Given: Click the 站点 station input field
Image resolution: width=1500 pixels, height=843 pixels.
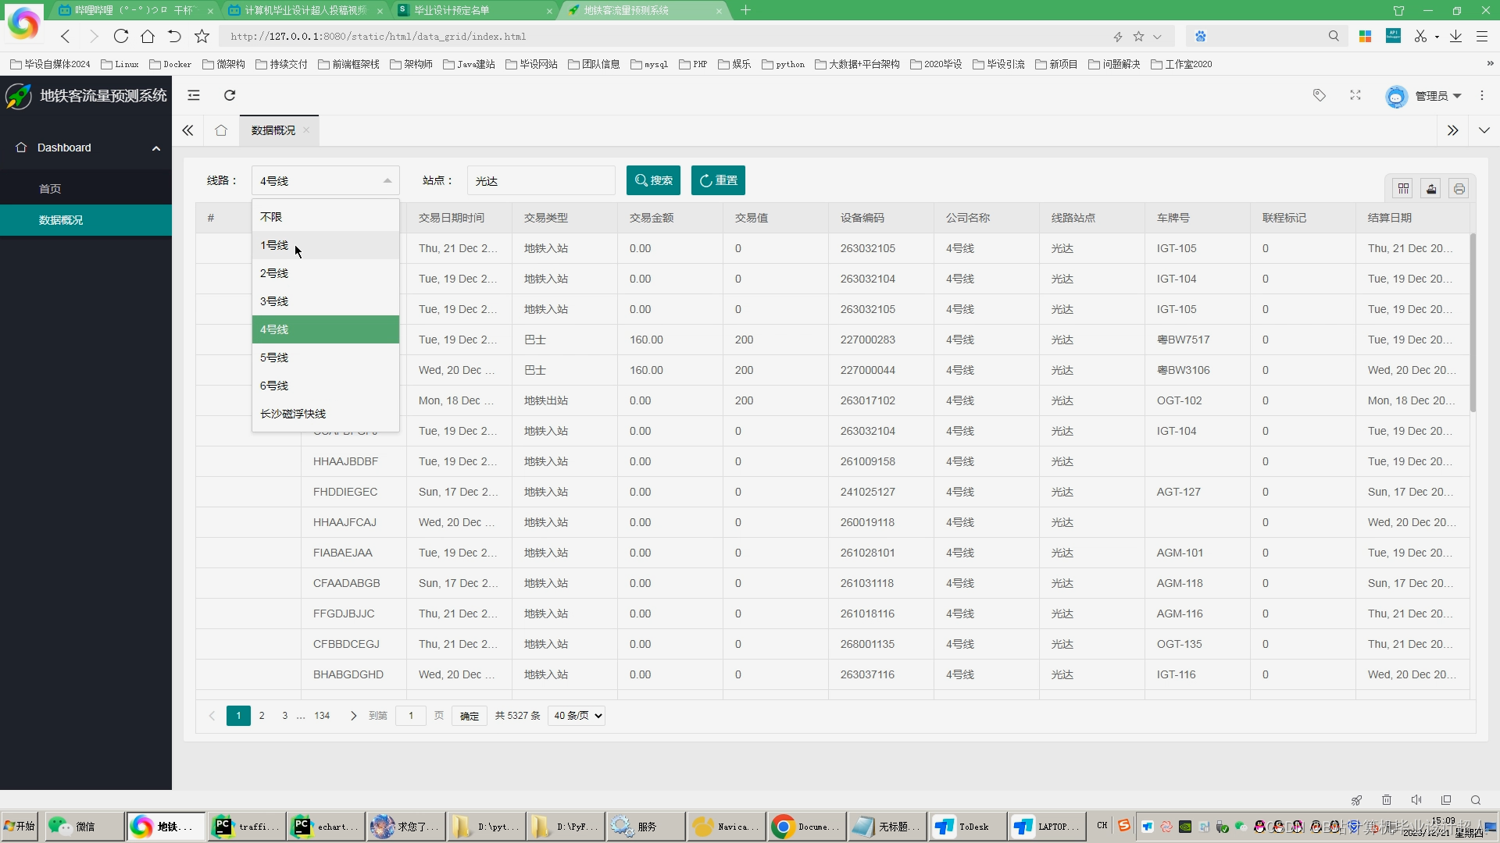Looking at the screenshot, I should (x=541, y=180).
